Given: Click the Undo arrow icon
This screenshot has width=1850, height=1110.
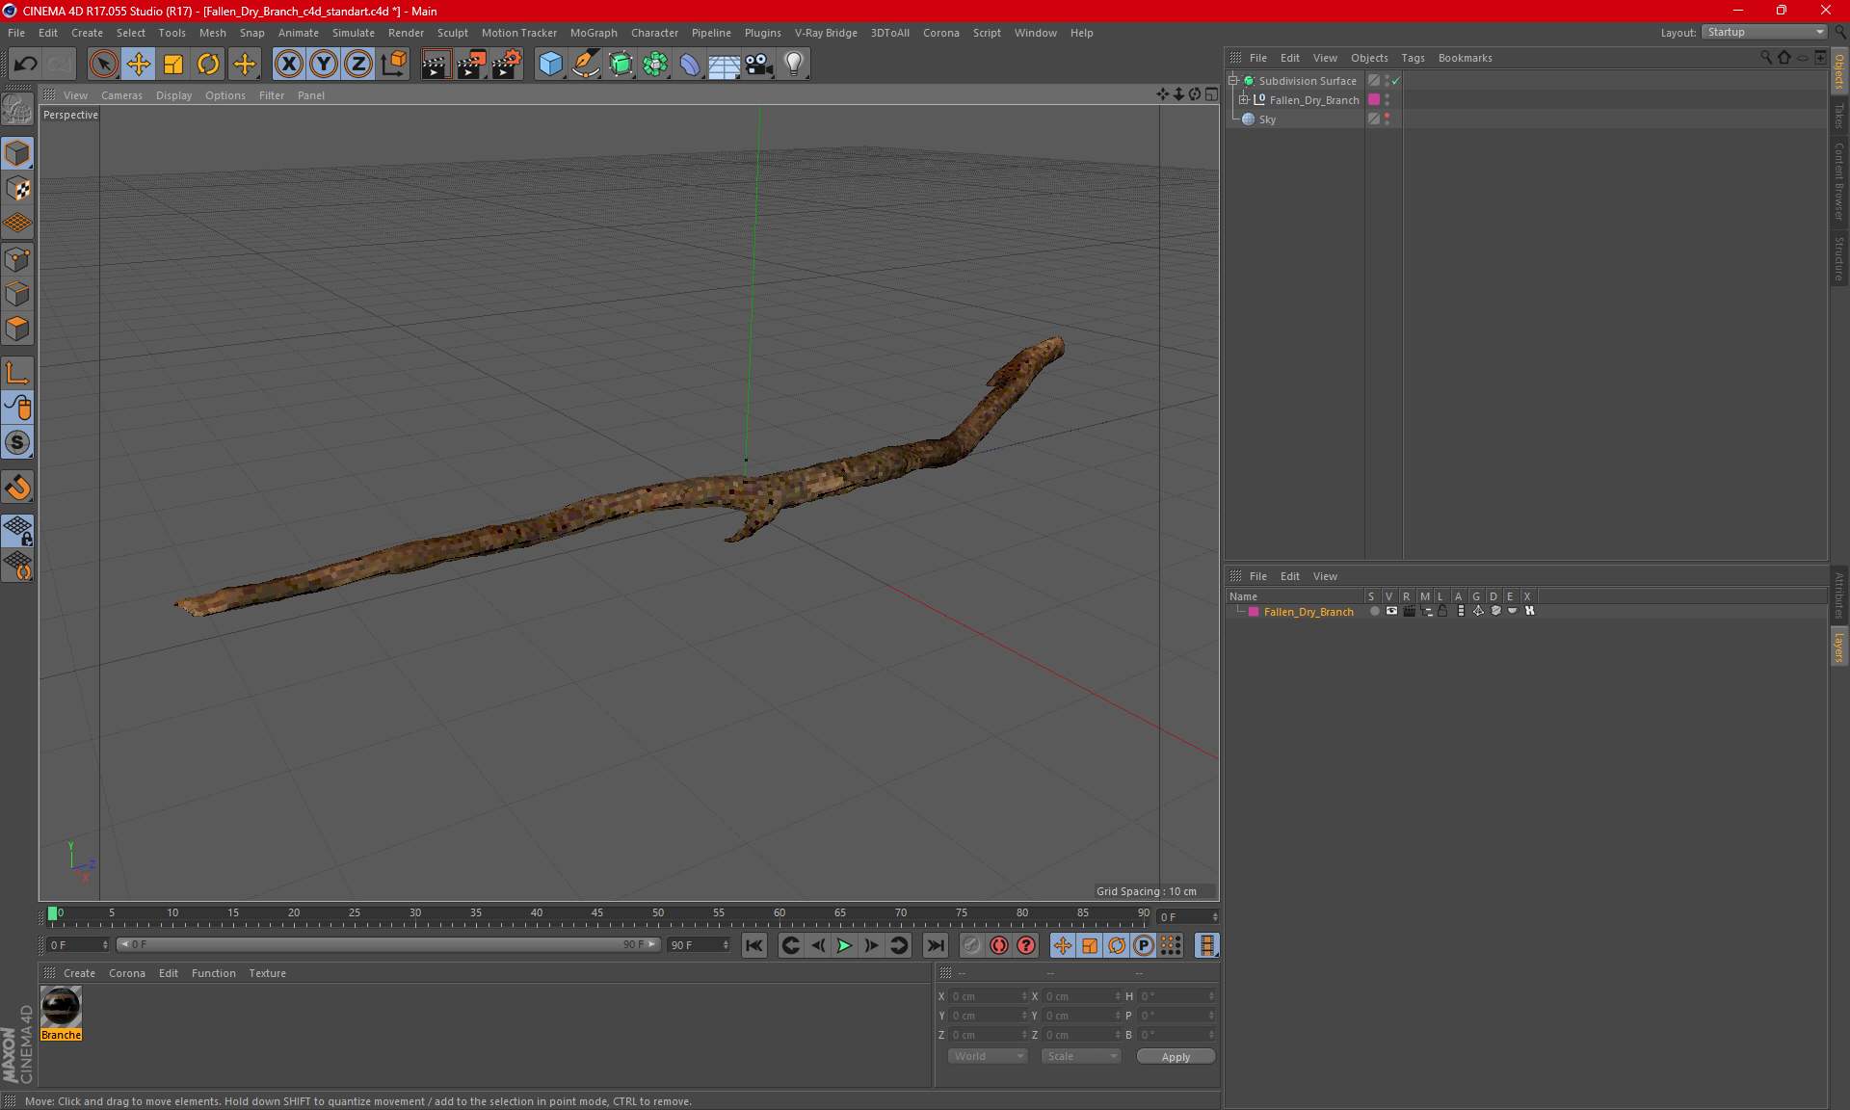Looking at the screenshot, I should click(x=26, y=65).
